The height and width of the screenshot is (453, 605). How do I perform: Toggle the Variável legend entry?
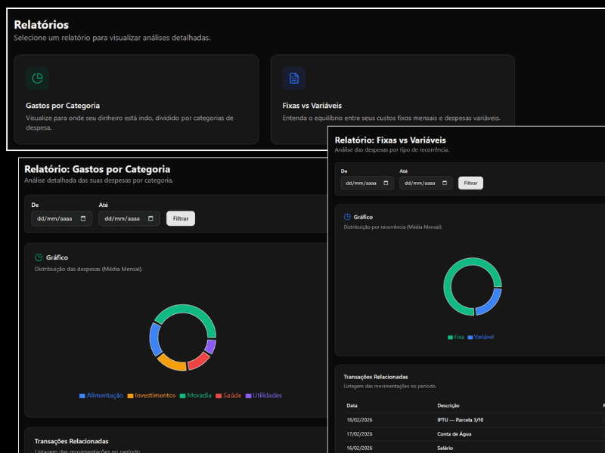click(482, 337)
